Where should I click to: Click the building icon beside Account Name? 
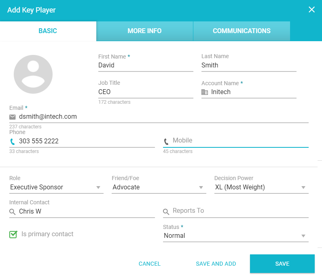[205, 92]
